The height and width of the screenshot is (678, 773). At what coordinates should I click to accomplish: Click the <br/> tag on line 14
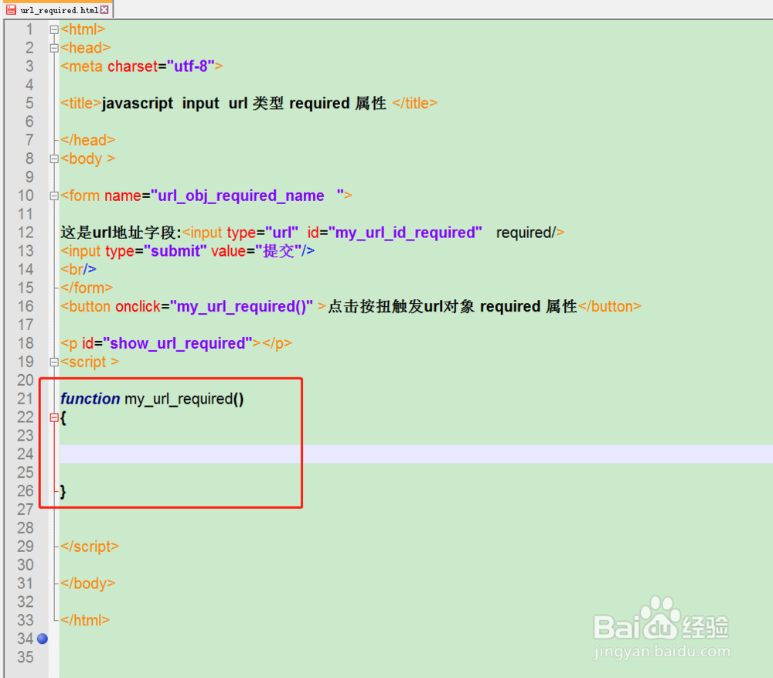pyautogui.click(x=78, y=270)
